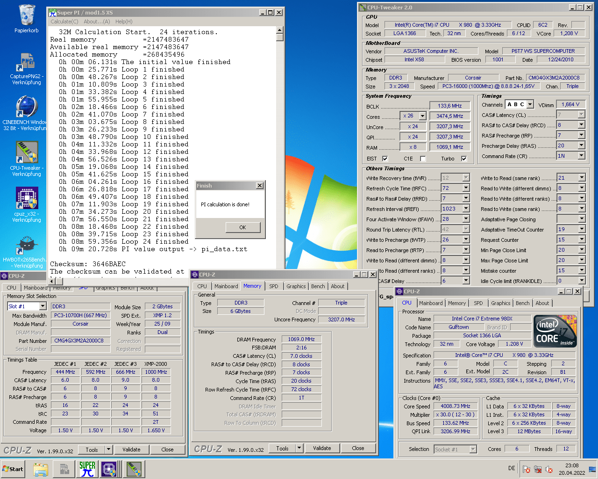598x479 pixels.
Task: Open cpuz_x32 desktop shortcut
Action: pyautogui.click(x=27, y=205)
